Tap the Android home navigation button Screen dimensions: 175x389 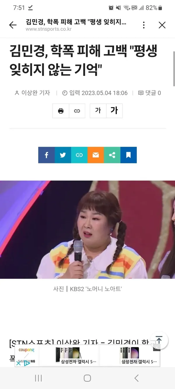[x=87, y=378]
